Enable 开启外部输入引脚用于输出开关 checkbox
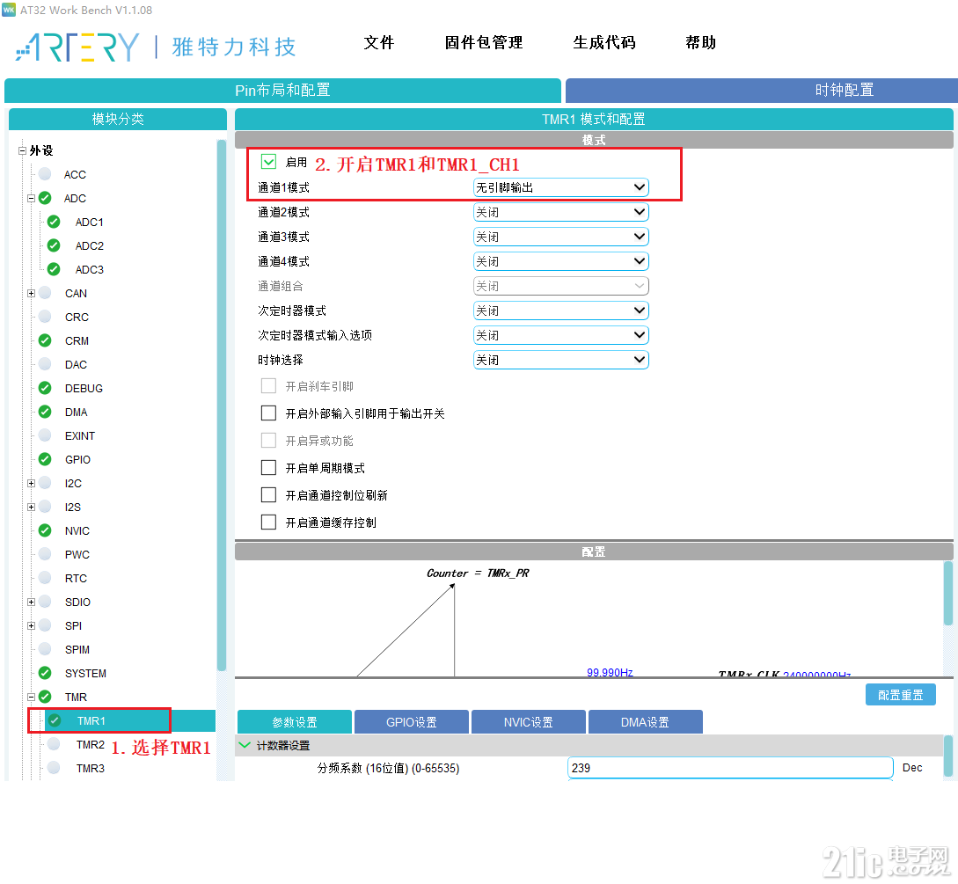958x884 pixels. coord(268,413)
